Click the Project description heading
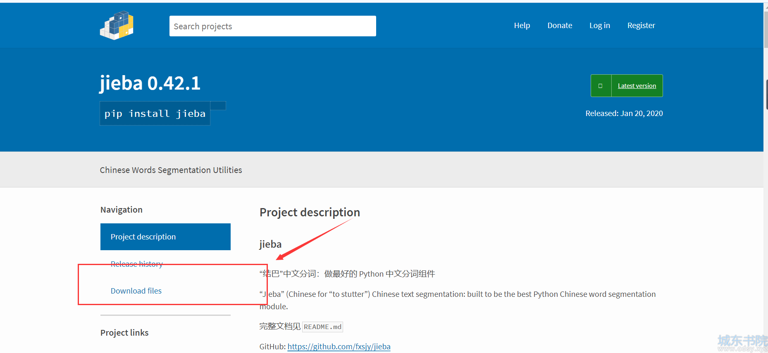The width and height of the screenshot is (768, 353). click(310, 212)
